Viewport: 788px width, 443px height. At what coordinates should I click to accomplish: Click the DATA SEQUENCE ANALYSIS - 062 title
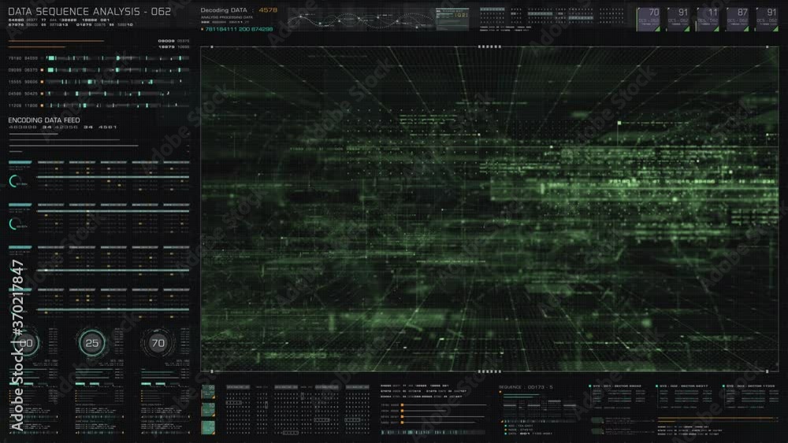pyautogui.click(x=90, y=11)
